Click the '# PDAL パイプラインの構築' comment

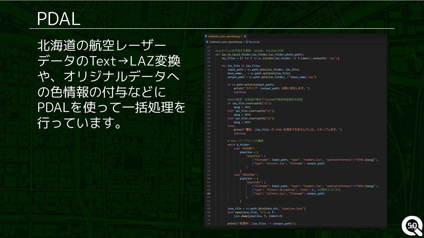245,141
